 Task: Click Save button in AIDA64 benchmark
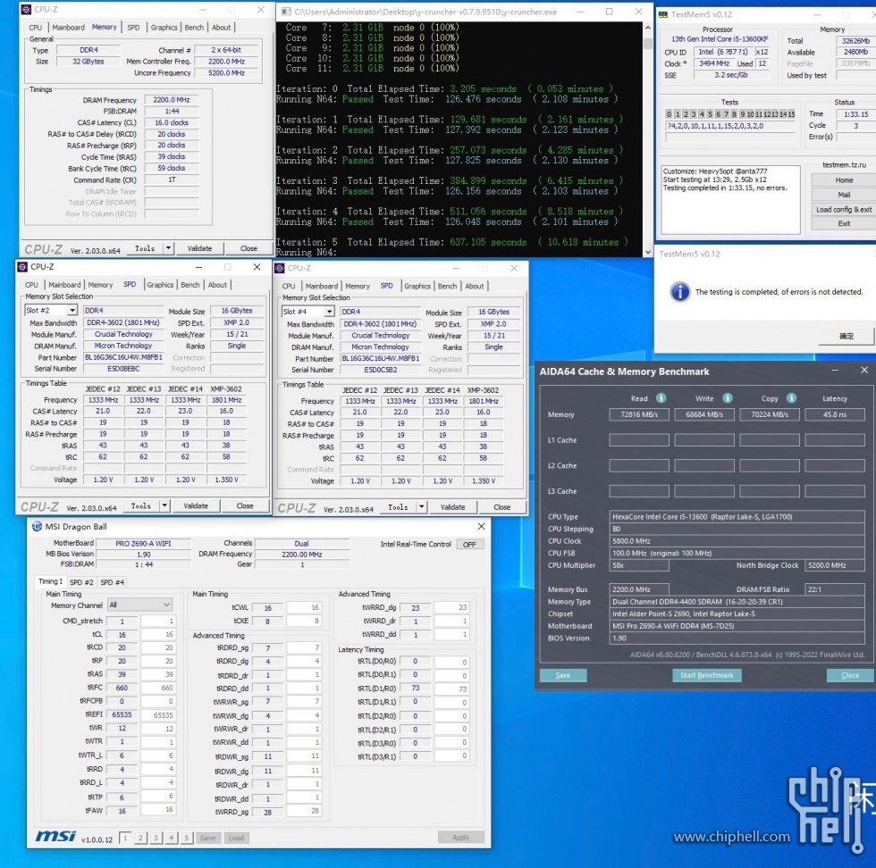coord(563,675)
